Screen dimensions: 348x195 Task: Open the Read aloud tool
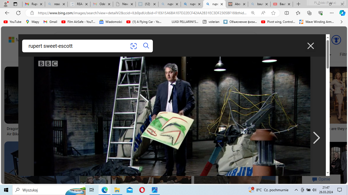[x=263, y=13]
